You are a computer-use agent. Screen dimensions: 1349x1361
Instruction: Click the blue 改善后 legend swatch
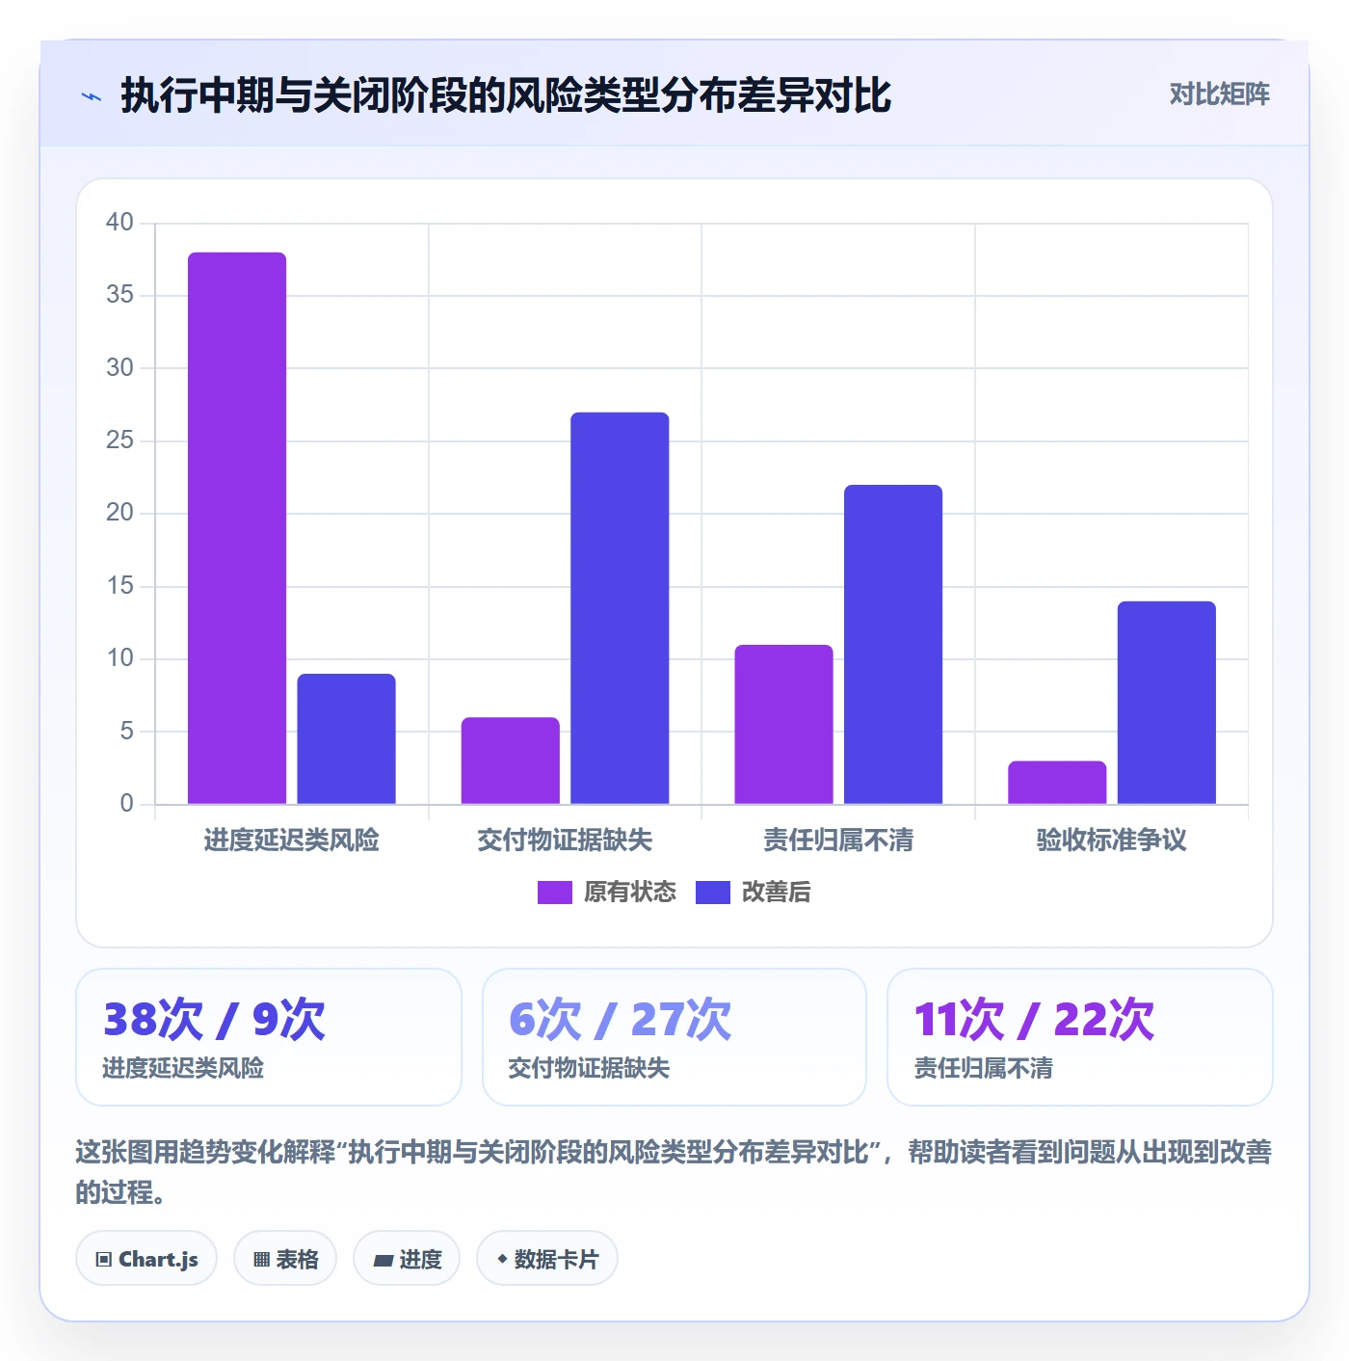713,893
